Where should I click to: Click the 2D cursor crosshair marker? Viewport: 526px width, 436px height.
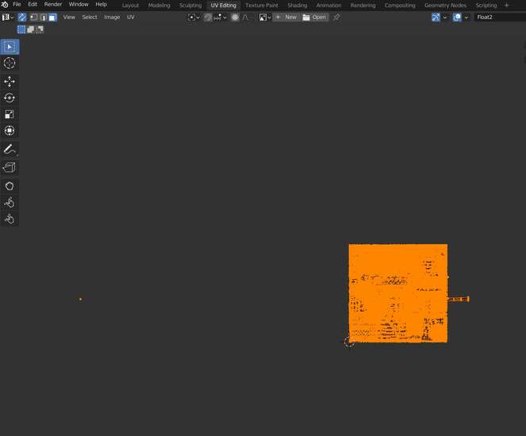(x=349, y=342)
